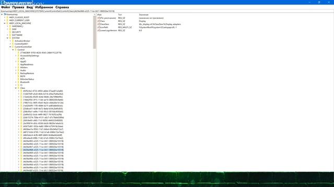Collapse the HKEY_LOCAL_MACHINE hive
The image size is (334, 187).
pyautogui.click(x=5, y=23)
